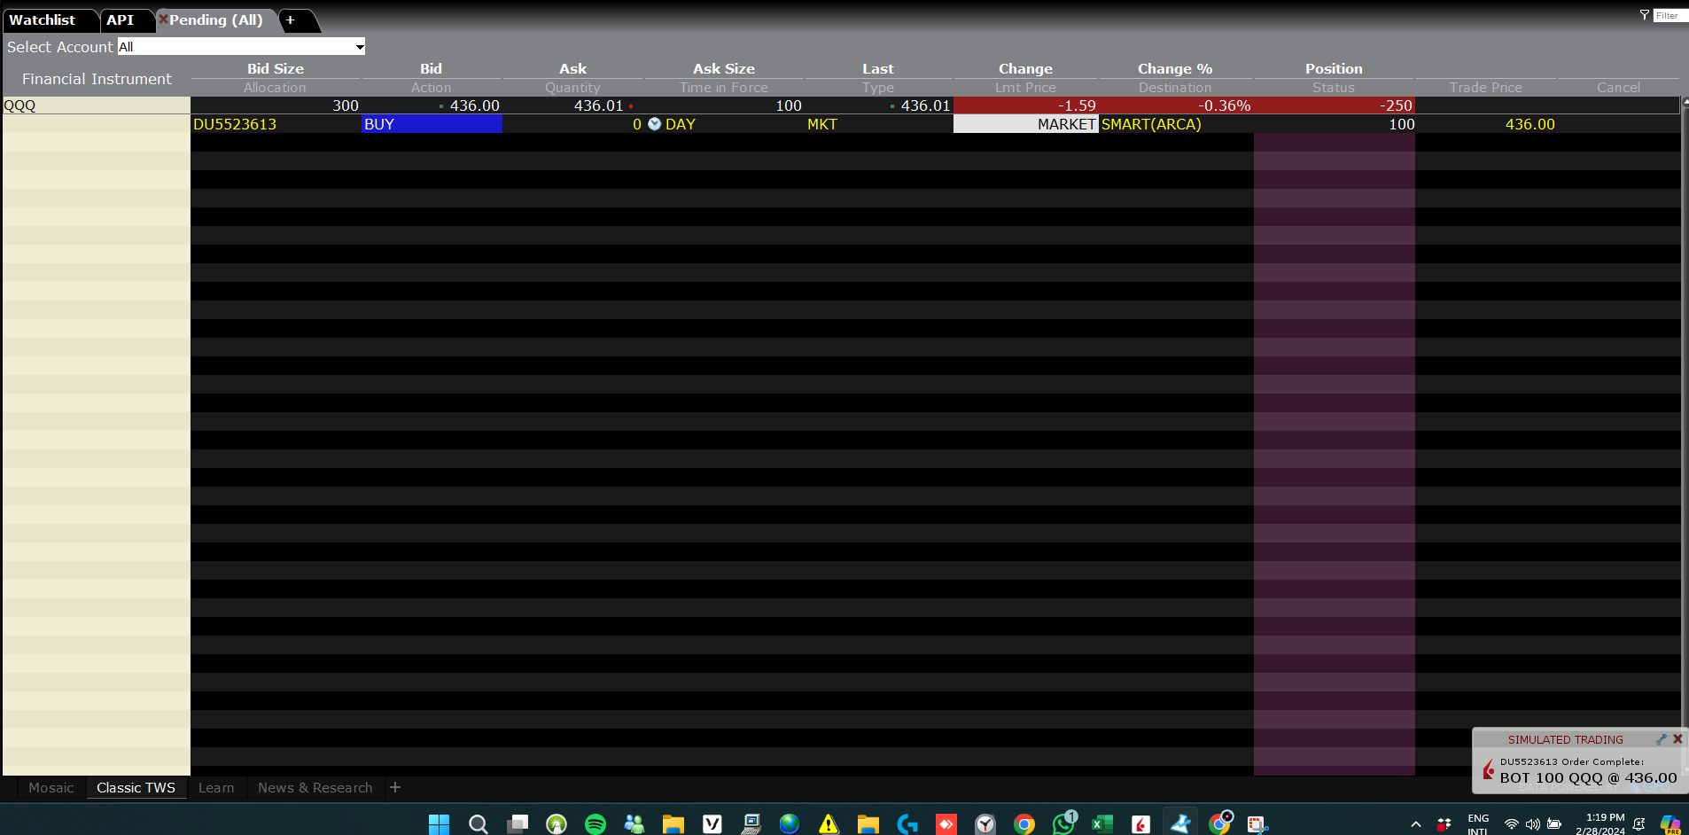Close the Pending (All) tab with the red X
Screen dimensions: 1689x835
pyautogui.click(x=163, y=20)
